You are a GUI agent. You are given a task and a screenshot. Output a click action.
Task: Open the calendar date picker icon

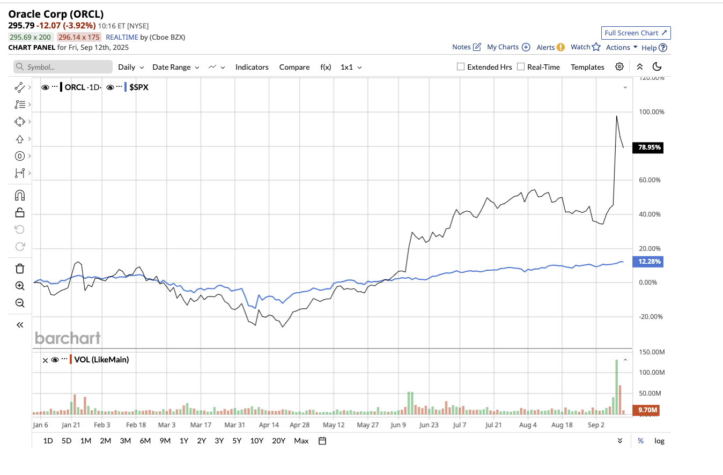point(322,441)
